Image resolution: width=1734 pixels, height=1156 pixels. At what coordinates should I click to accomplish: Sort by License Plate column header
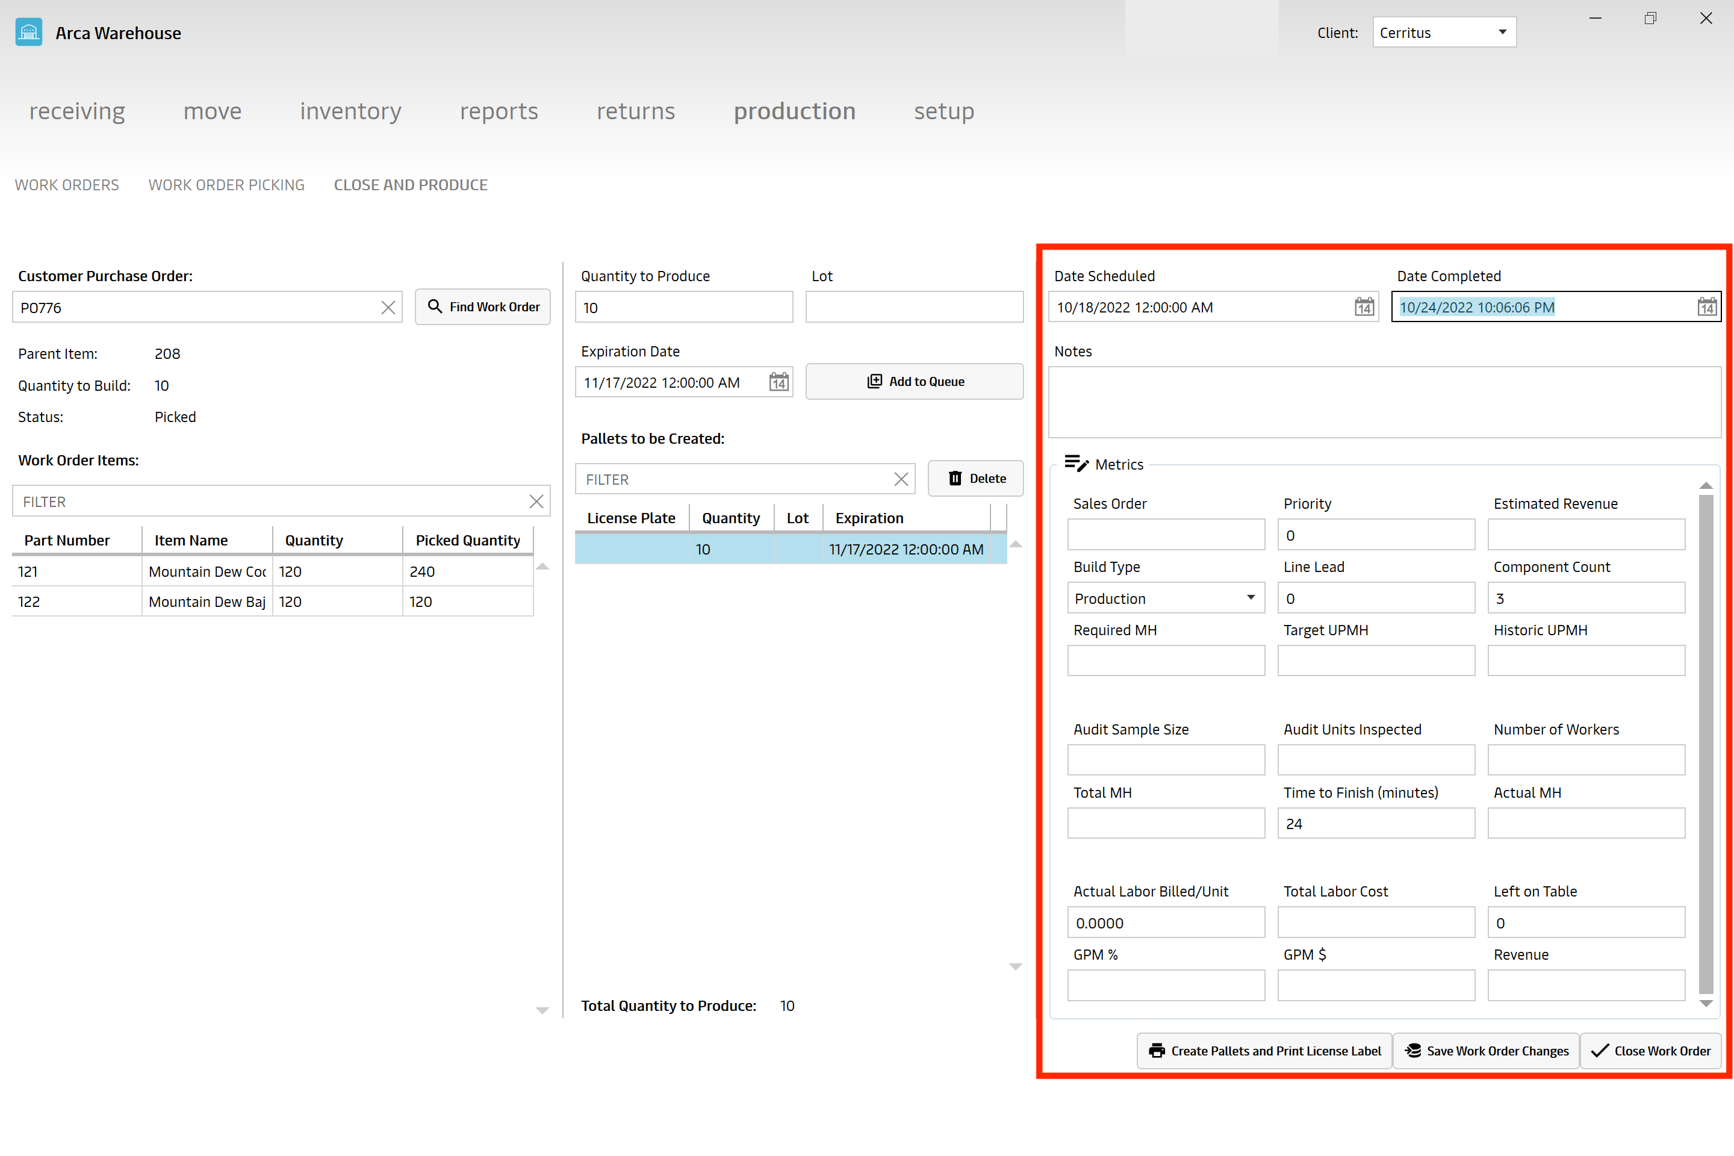tap(632, 518)
